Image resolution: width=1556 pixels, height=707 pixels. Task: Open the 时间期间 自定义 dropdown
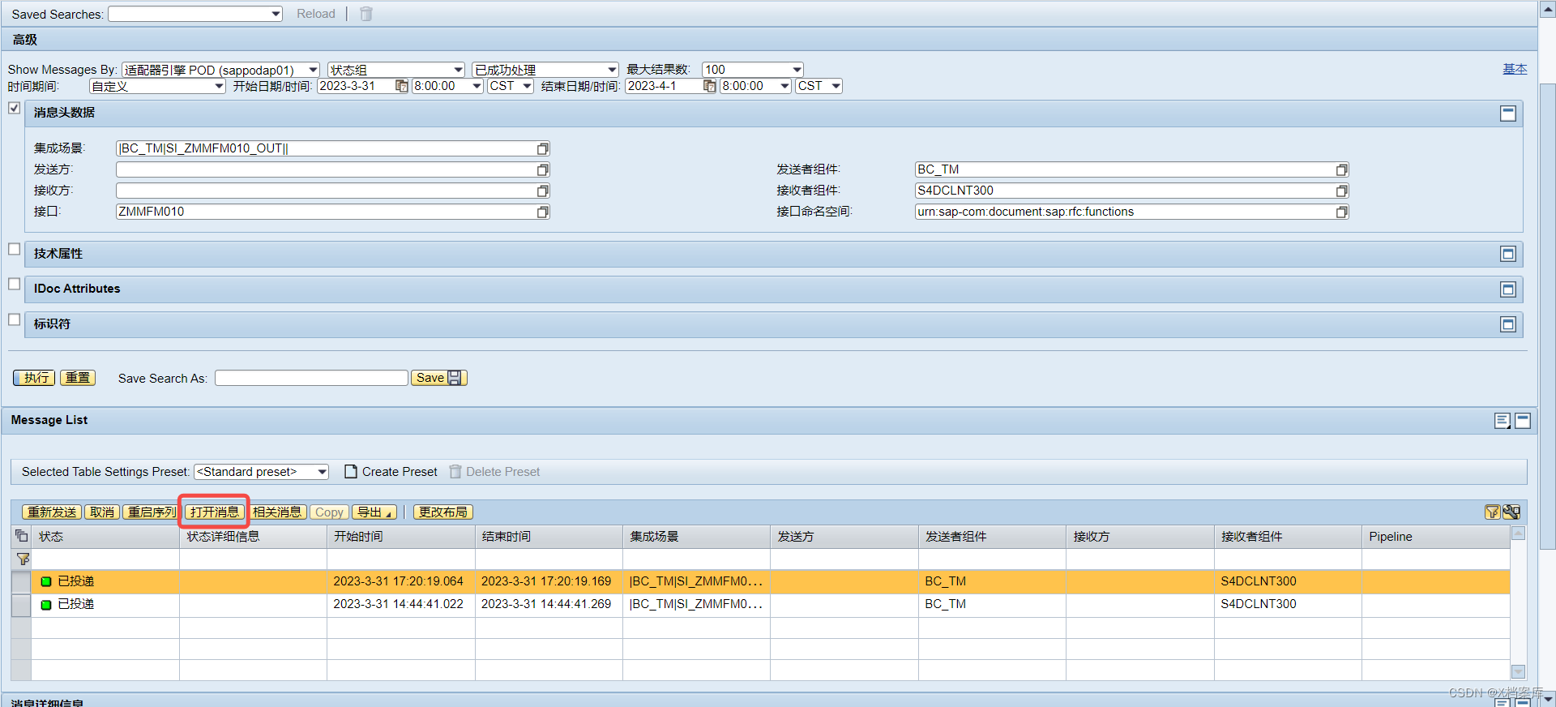[219, 86]
